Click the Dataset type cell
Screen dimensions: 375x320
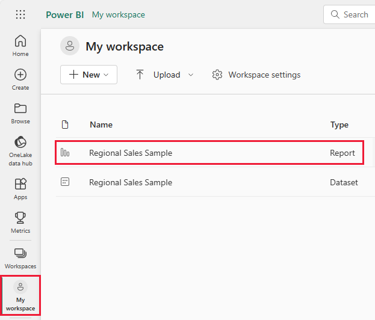point(344,183)
